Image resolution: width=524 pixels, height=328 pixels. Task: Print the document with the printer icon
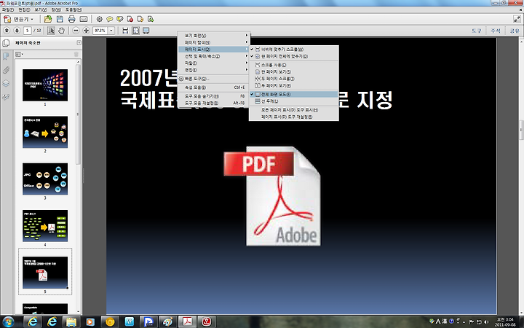pos(71,19)
